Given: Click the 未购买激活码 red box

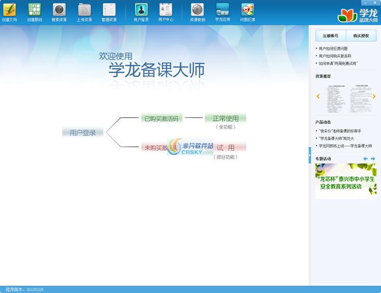Looking at the screenshot, I should (160, 147).
